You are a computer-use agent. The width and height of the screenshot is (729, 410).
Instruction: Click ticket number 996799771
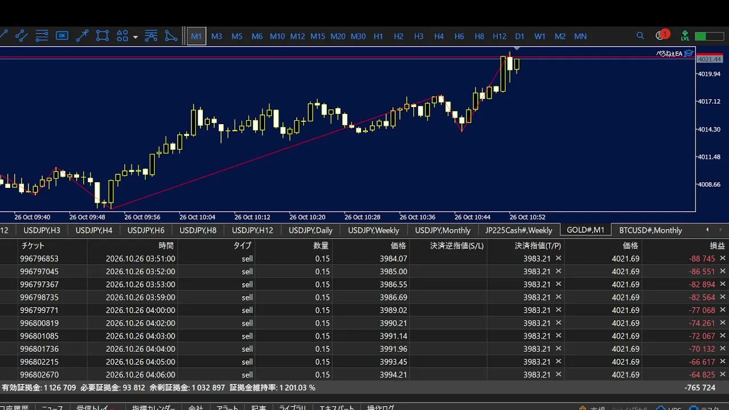coord(39,310)
